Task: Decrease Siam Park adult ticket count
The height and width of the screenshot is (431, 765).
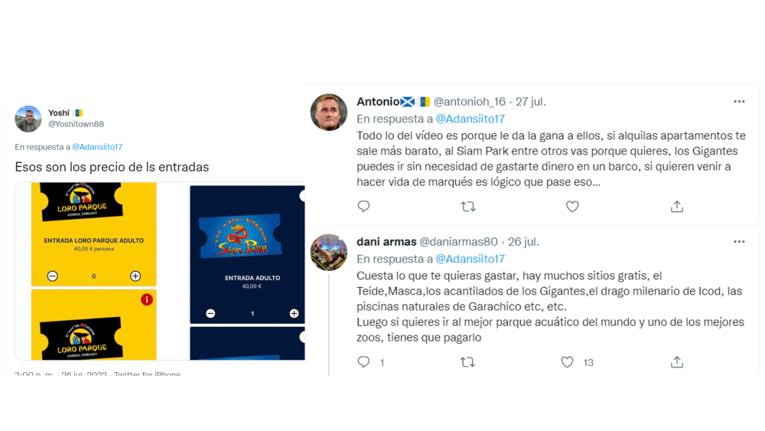Action: [x=210, y=313]
